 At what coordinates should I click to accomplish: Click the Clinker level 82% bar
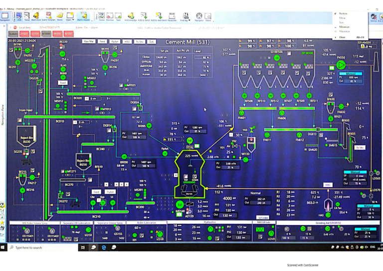click(202, 57)
